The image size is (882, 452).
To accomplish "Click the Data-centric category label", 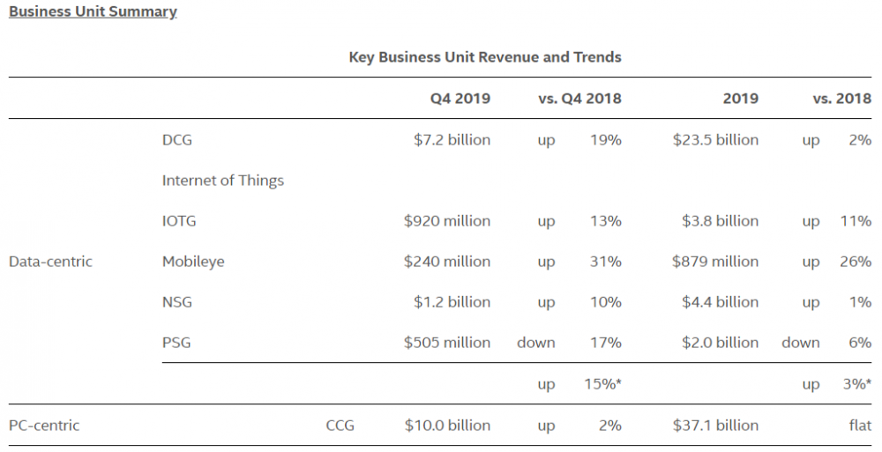I will [x=50, y=262].
